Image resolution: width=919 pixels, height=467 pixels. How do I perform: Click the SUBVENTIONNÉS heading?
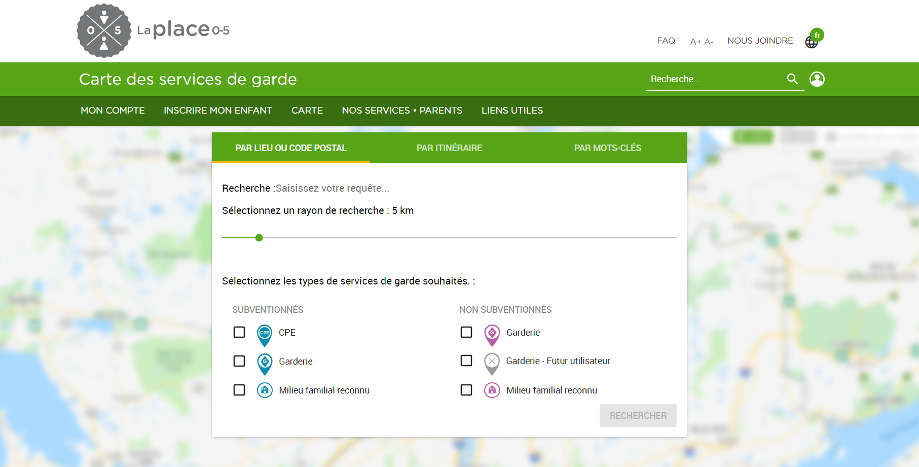pyautogui.click(x=268, y=309)
